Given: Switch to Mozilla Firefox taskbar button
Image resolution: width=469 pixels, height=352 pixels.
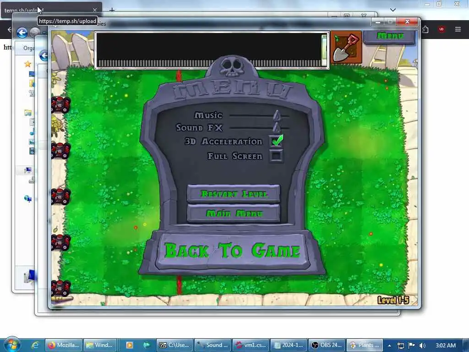Looking at the screenshot, I should tap(63, 345).
